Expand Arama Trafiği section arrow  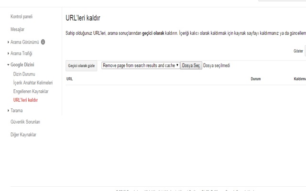click(x=8, y=53)
